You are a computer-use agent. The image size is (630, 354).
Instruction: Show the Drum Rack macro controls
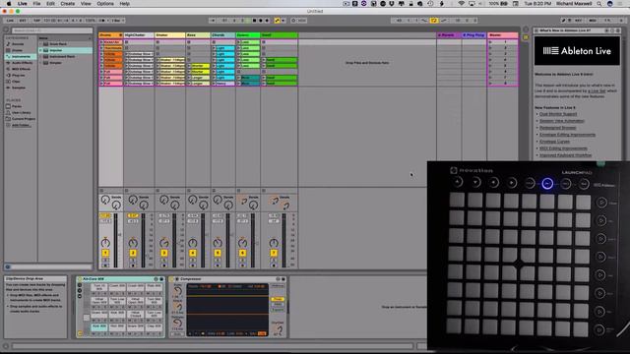80,285
